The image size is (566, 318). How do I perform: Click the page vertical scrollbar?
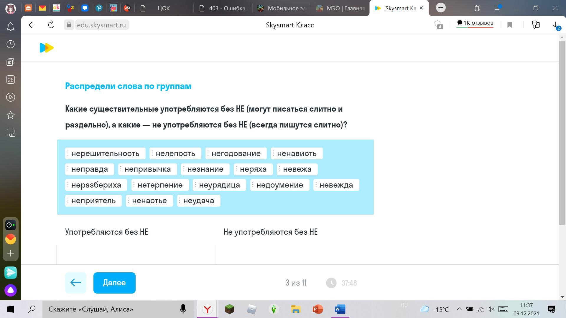562,132
